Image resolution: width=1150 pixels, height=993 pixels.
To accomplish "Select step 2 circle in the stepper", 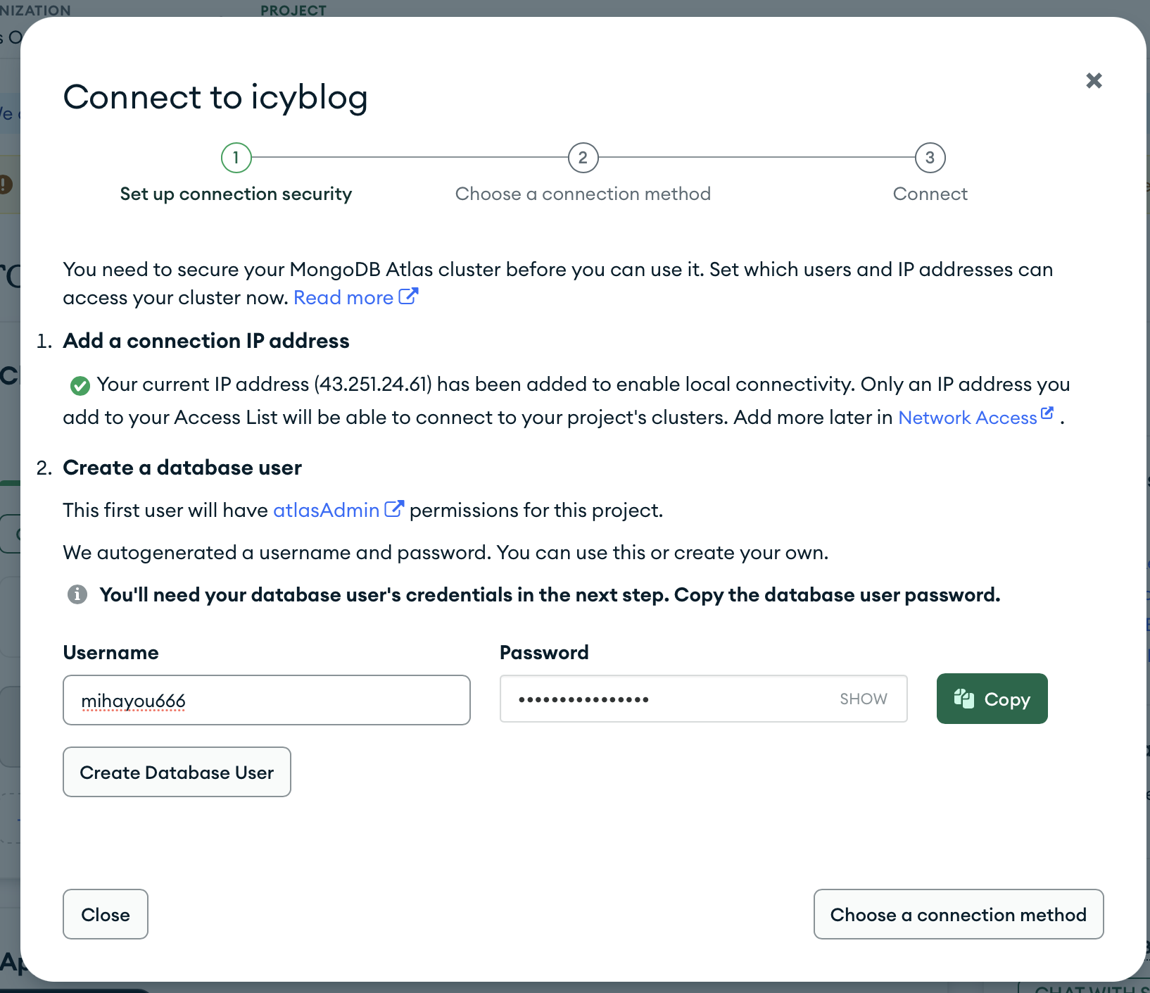I will (583, 158).
